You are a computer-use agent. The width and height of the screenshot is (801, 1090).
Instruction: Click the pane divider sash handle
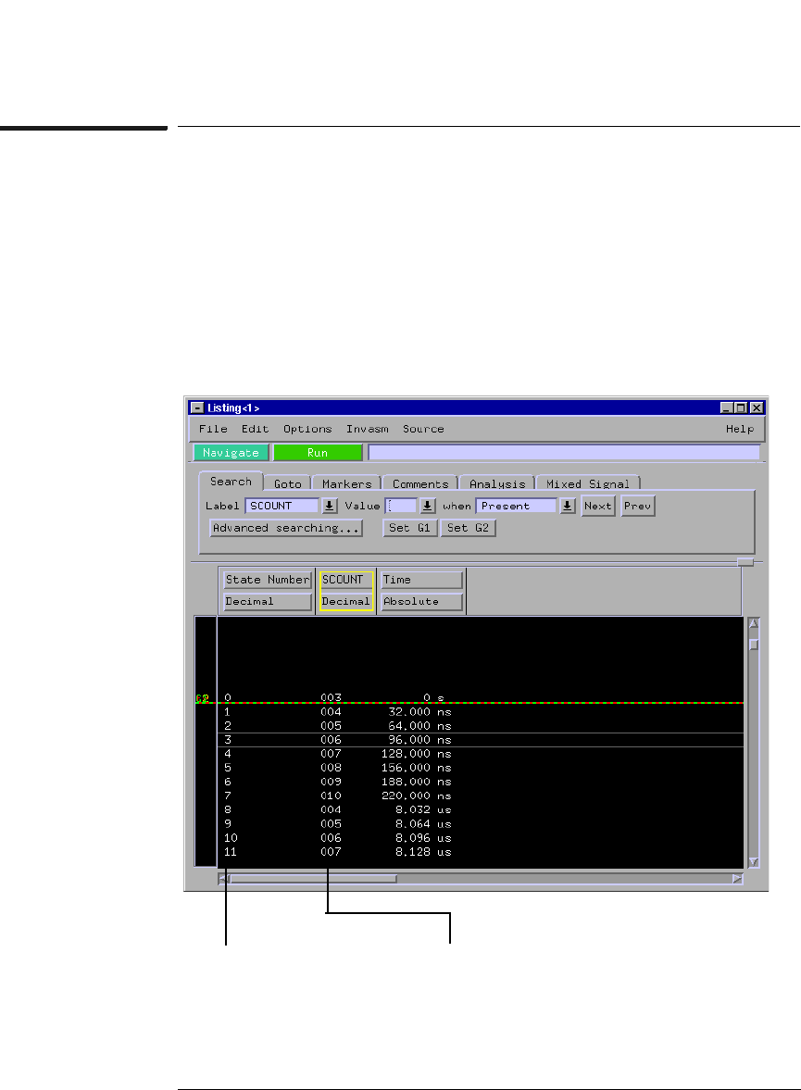click(x=745, y=562)
